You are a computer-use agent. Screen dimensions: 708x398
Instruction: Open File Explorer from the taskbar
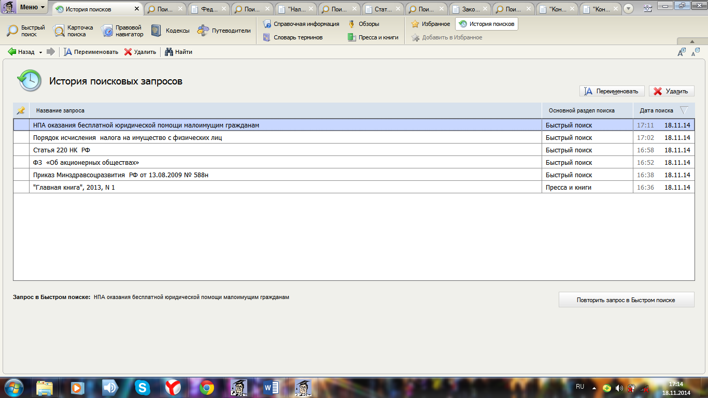tap(45, 387)
